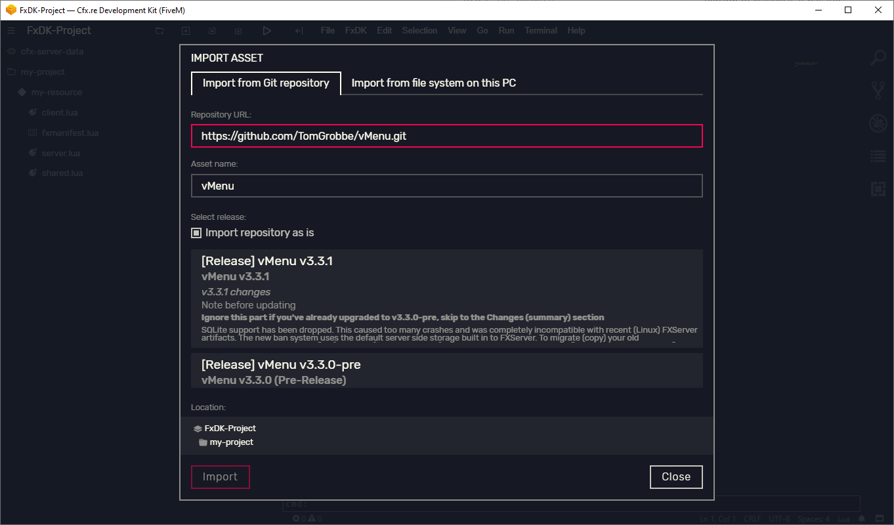Click the extensions squares icon in sidebar
Screen dimensions: 894x525
pyautogui.click(x=878, y=189)
